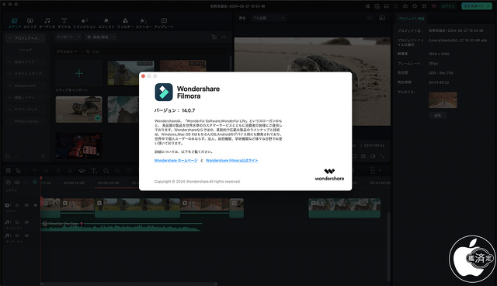497x286 pixels.
Task: Expand the クラウド メディア sidebar item
Action: click(x=26, y=74)
